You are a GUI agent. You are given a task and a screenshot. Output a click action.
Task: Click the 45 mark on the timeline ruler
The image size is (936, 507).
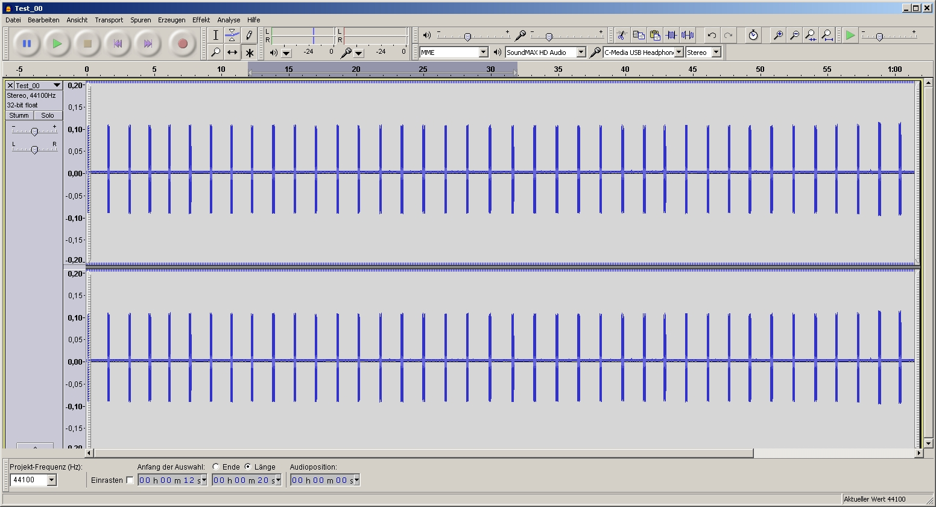click(x=692, y=69)
